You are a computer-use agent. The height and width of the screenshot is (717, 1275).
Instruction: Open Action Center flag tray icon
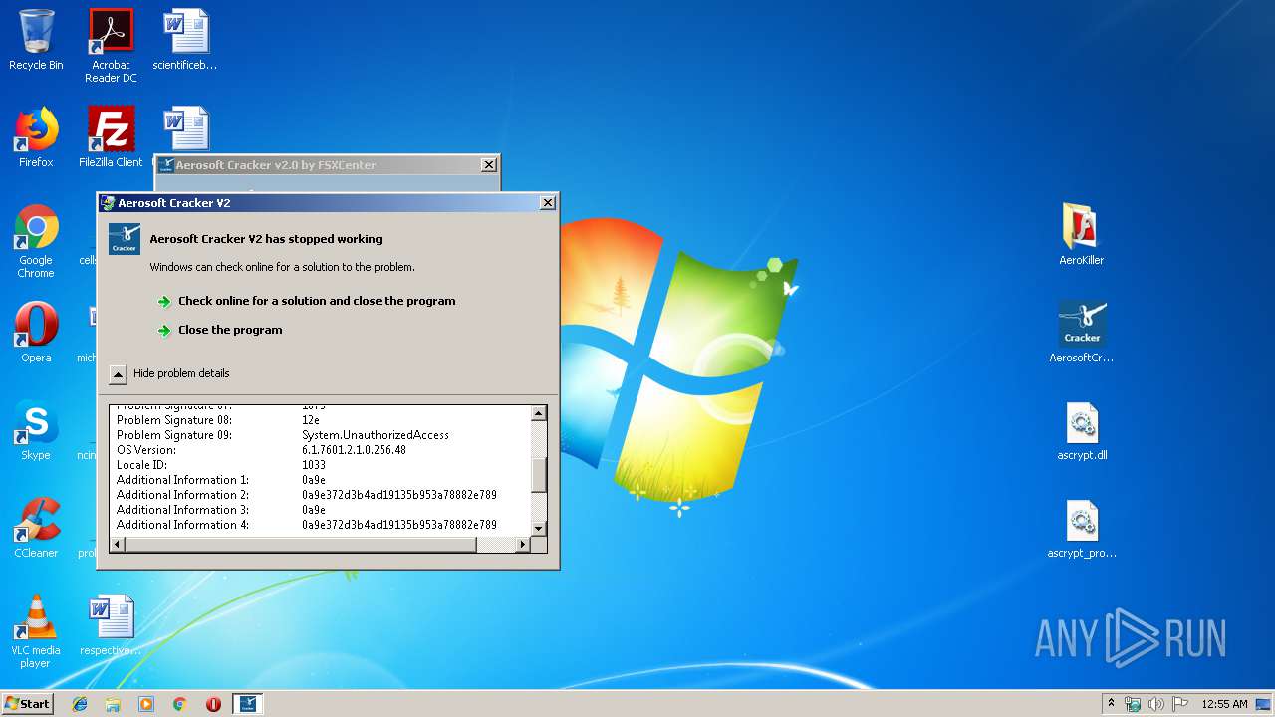click(x=1179, y=704)
